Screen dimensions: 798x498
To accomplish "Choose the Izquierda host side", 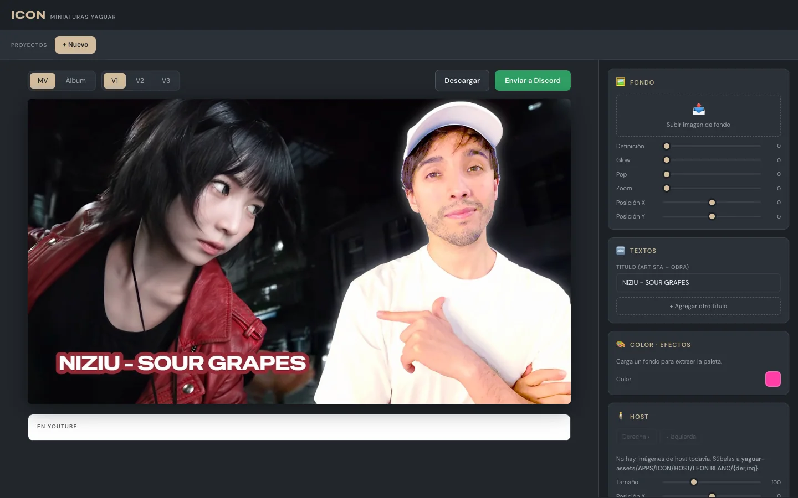I will [681, 437].
